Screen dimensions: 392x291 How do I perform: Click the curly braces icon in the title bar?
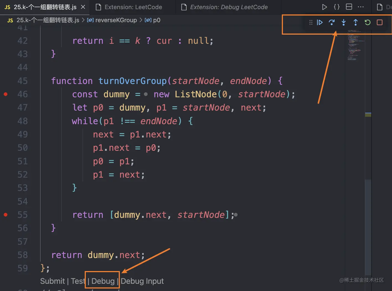click(337, 7)
